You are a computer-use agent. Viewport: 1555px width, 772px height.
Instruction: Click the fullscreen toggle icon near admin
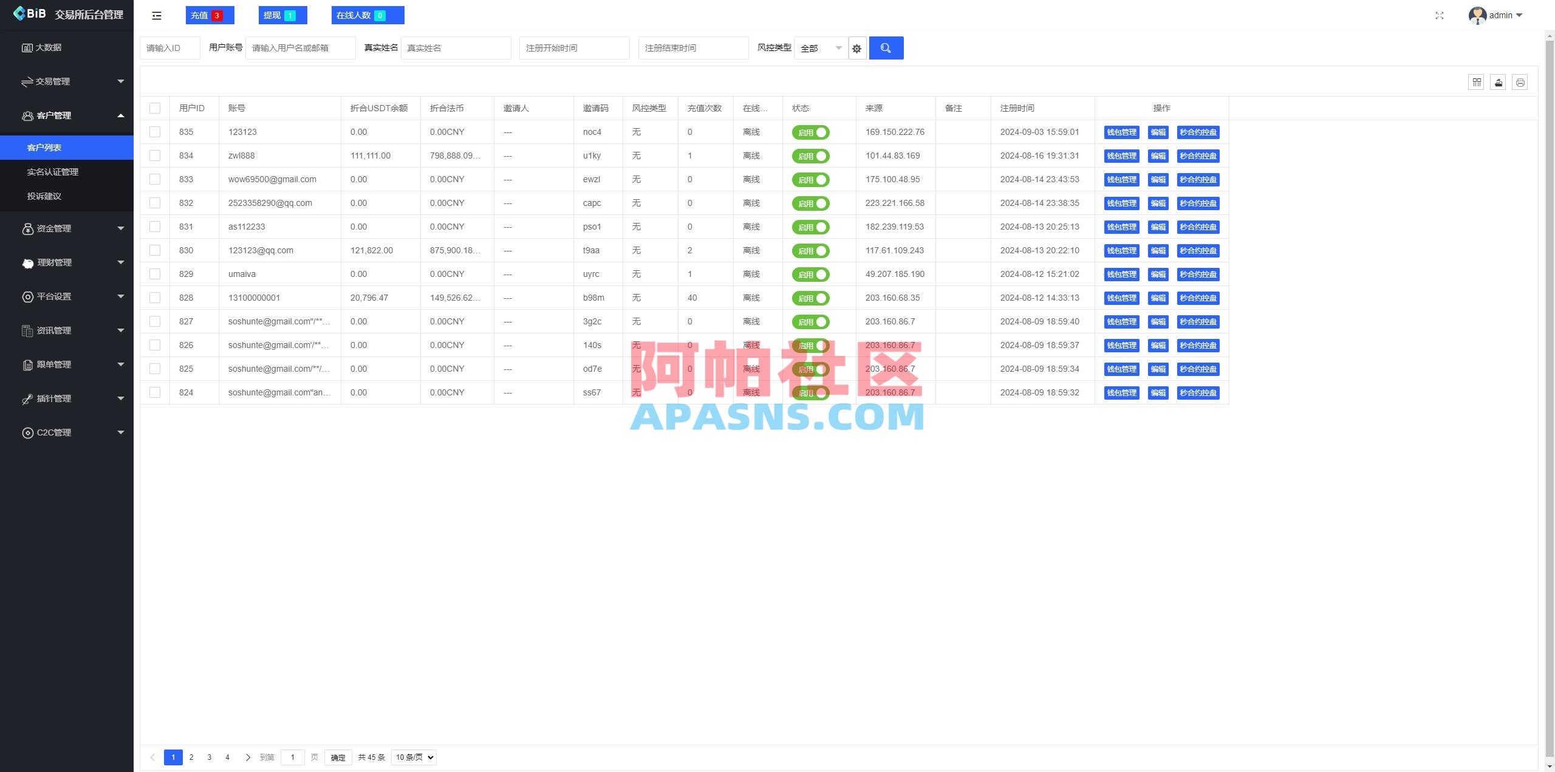coord(1440,15)
